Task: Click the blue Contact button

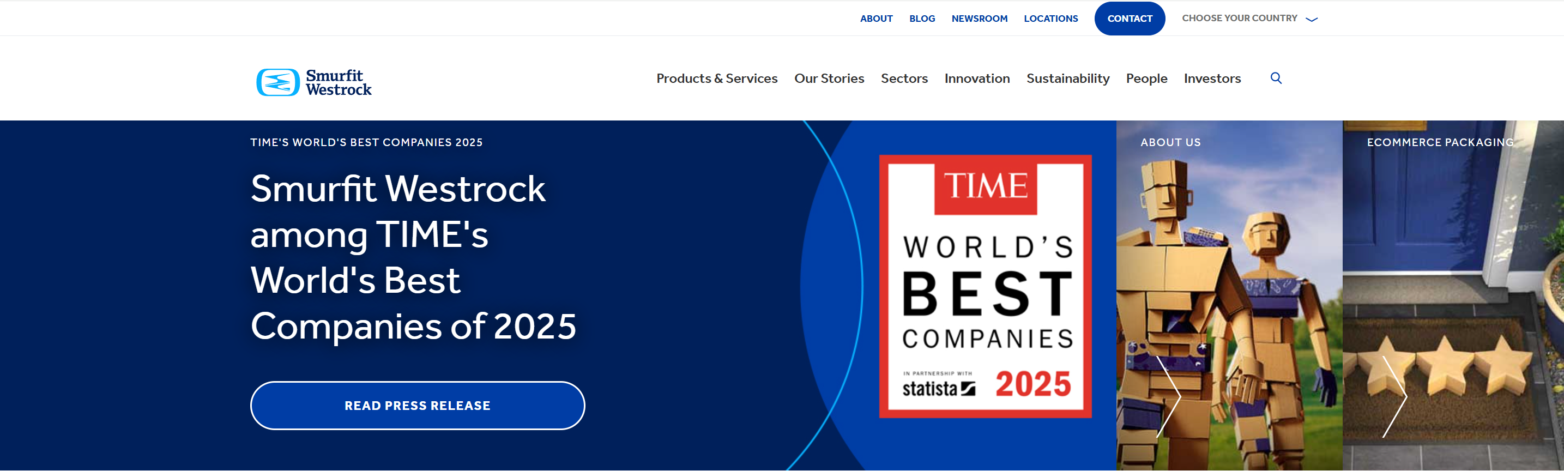Action: click(1130, 18)
